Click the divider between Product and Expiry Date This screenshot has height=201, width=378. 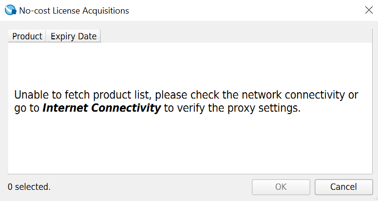coord(45,36)
